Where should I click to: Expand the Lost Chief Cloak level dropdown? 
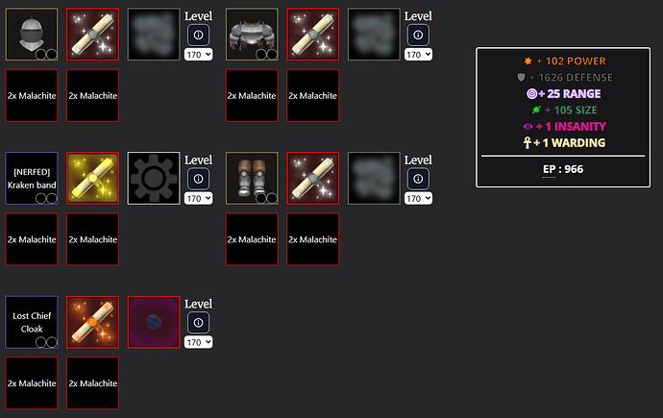click(x=198, y=342)
